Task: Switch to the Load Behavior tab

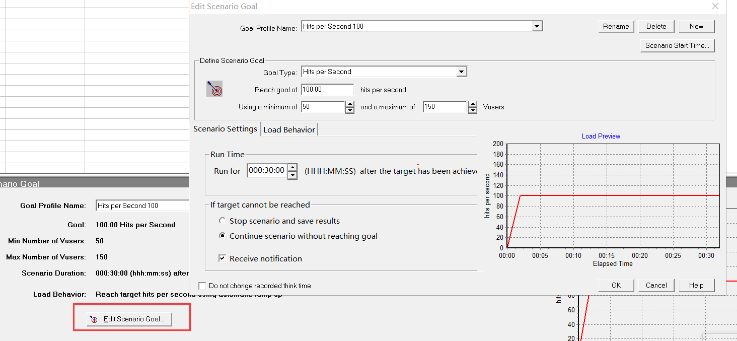Action: pos(289,129)
